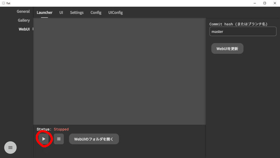The width and height of the screenshot is (280, 158).
Task: Focus the Commit hash input field containing master
Action: click(x=243, y=32)
